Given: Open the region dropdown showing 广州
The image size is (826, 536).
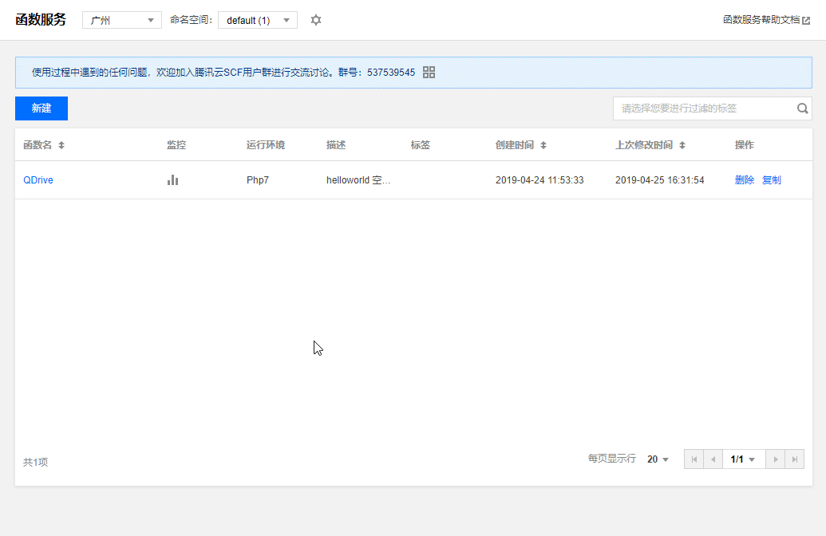Looking at the screenshot, I should [x=121, y=20].
